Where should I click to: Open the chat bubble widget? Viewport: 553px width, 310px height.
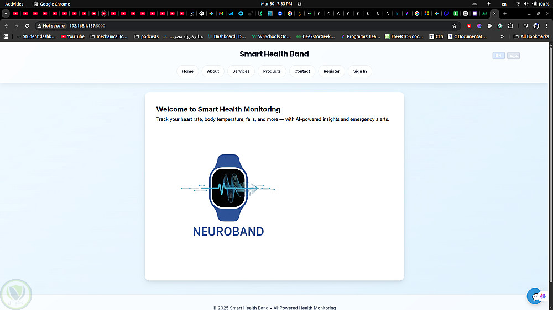(x=534, y=297)
